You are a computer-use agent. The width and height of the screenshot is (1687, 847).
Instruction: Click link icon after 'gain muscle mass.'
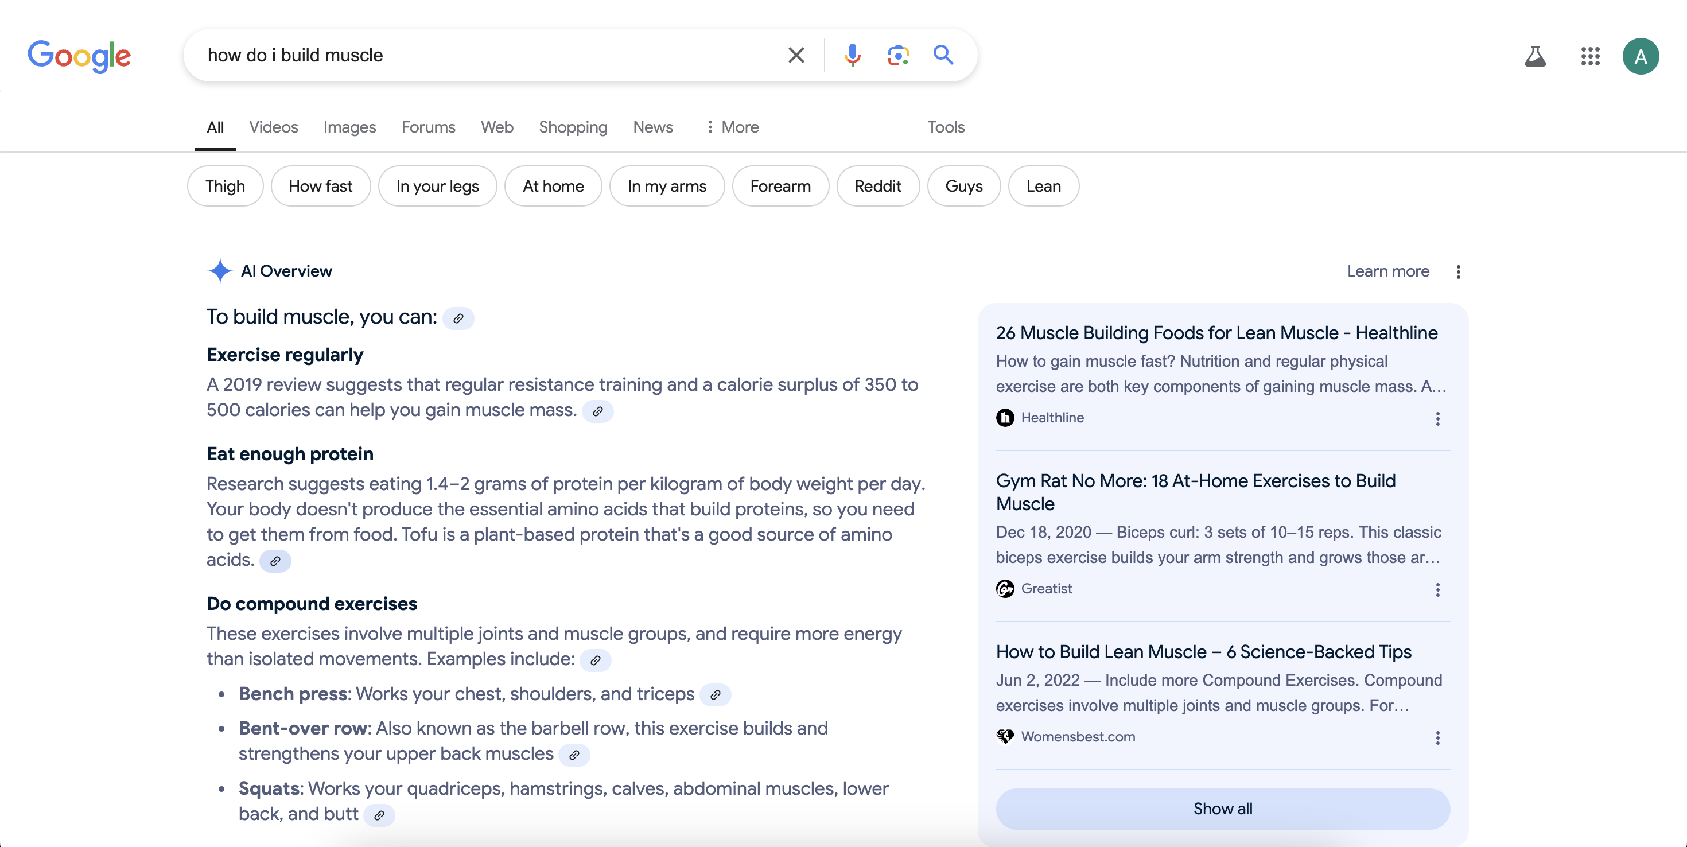click(x=598, y=411)
